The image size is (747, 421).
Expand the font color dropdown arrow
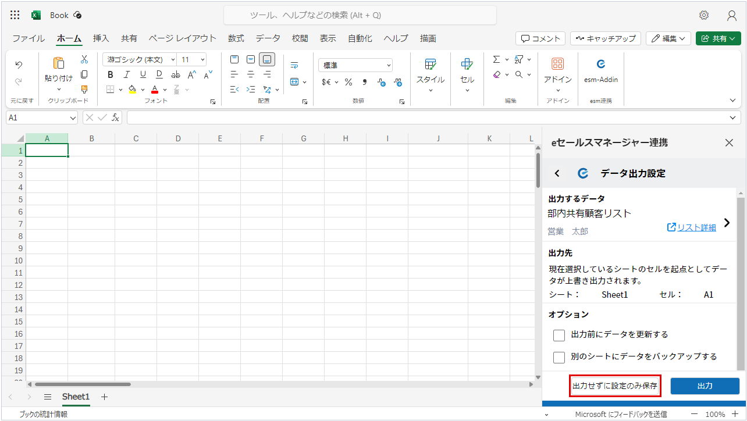(x=165, y=90)
